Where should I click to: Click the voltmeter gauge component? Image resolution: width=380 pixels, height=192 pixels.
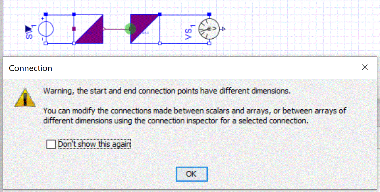pos(209,29)
